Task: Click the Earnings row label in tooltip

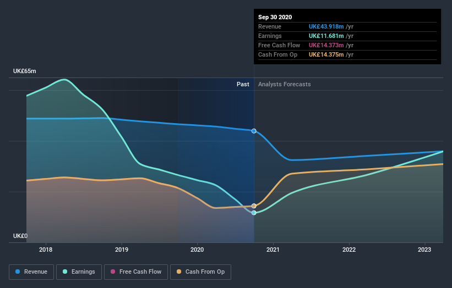Action: [x=270, y=36]
